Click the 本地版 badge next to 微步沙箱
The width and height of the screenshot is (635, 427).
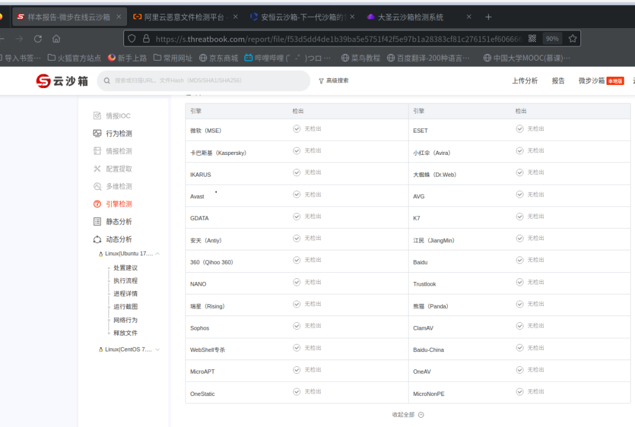click(616, 80)
